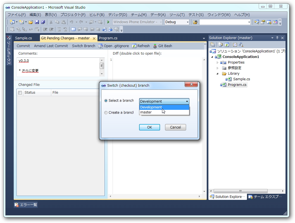Click the Solution Explorer toolbar icon at the top right
295x223 pixels.
coord(257,22)
